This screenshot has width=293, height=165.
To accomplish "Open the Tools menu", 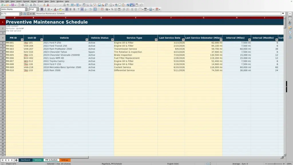I will [x=53, y=1].
